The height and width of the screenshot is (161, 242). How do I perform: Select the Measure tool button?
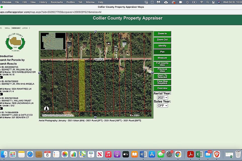tap(162, 58)
